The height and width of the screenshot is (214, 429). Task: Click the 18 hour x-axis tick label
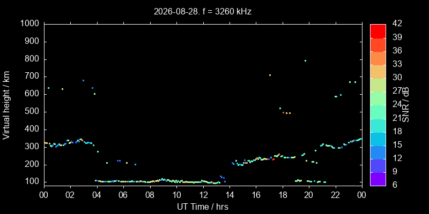tap(283, 195)
